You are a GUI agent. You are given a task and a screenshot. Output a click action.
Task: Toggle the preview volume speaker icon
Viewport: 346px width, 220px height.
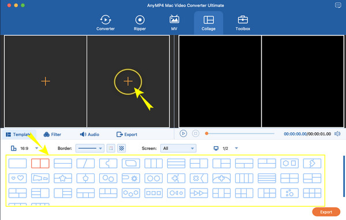[x=337, y=134]
